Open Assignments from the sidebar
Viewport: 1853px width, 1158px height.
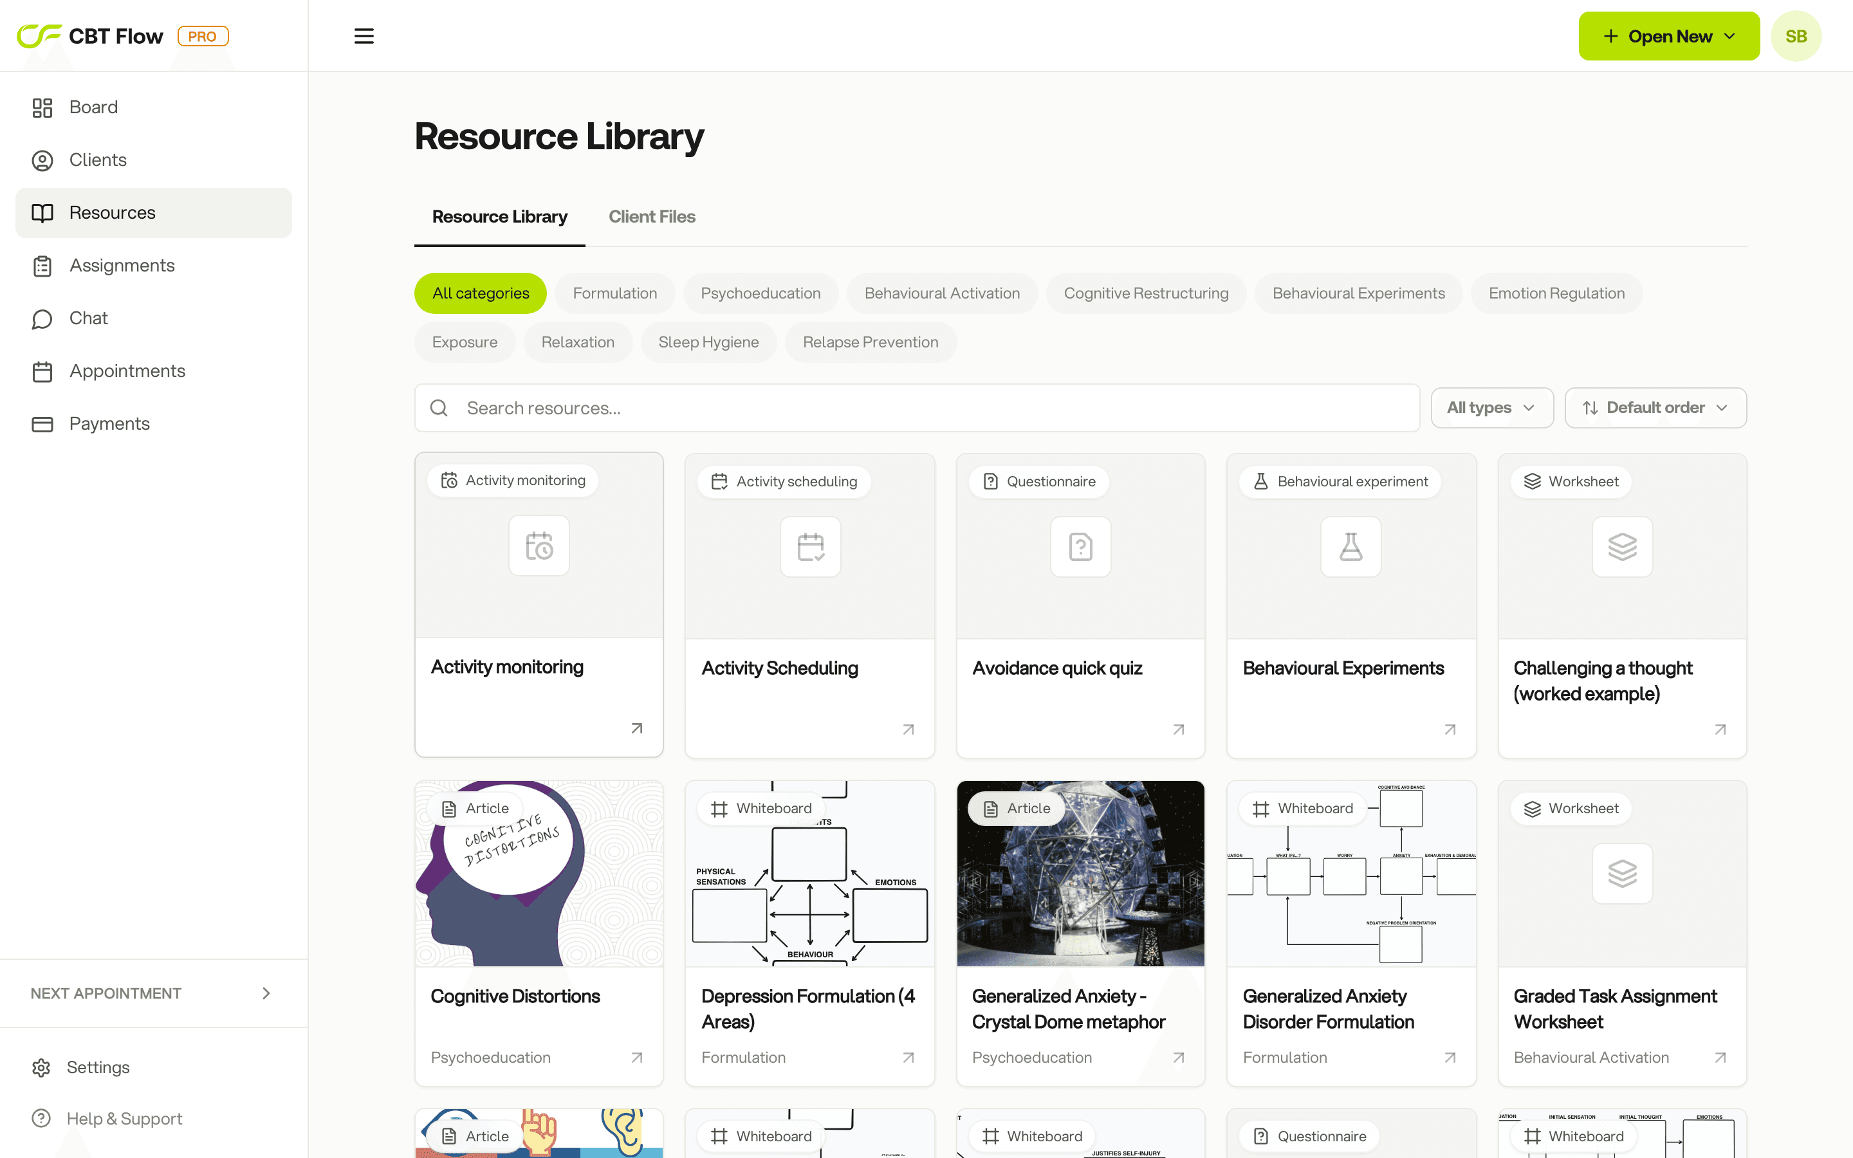[x=153, y=266]
